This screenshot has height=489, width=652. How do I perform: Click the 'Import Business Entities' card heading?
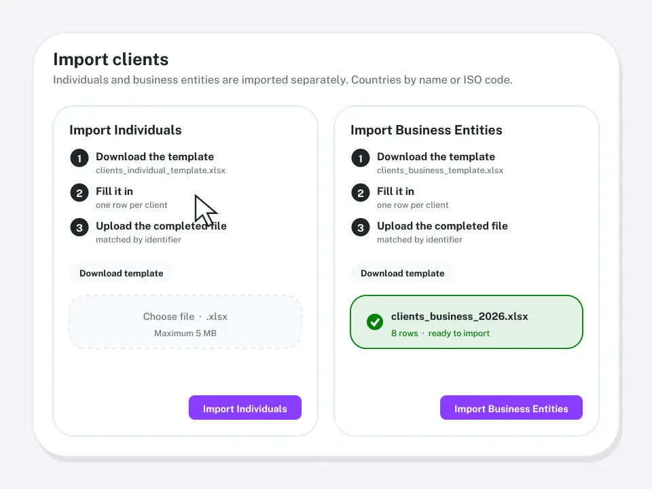pos(427,130)
